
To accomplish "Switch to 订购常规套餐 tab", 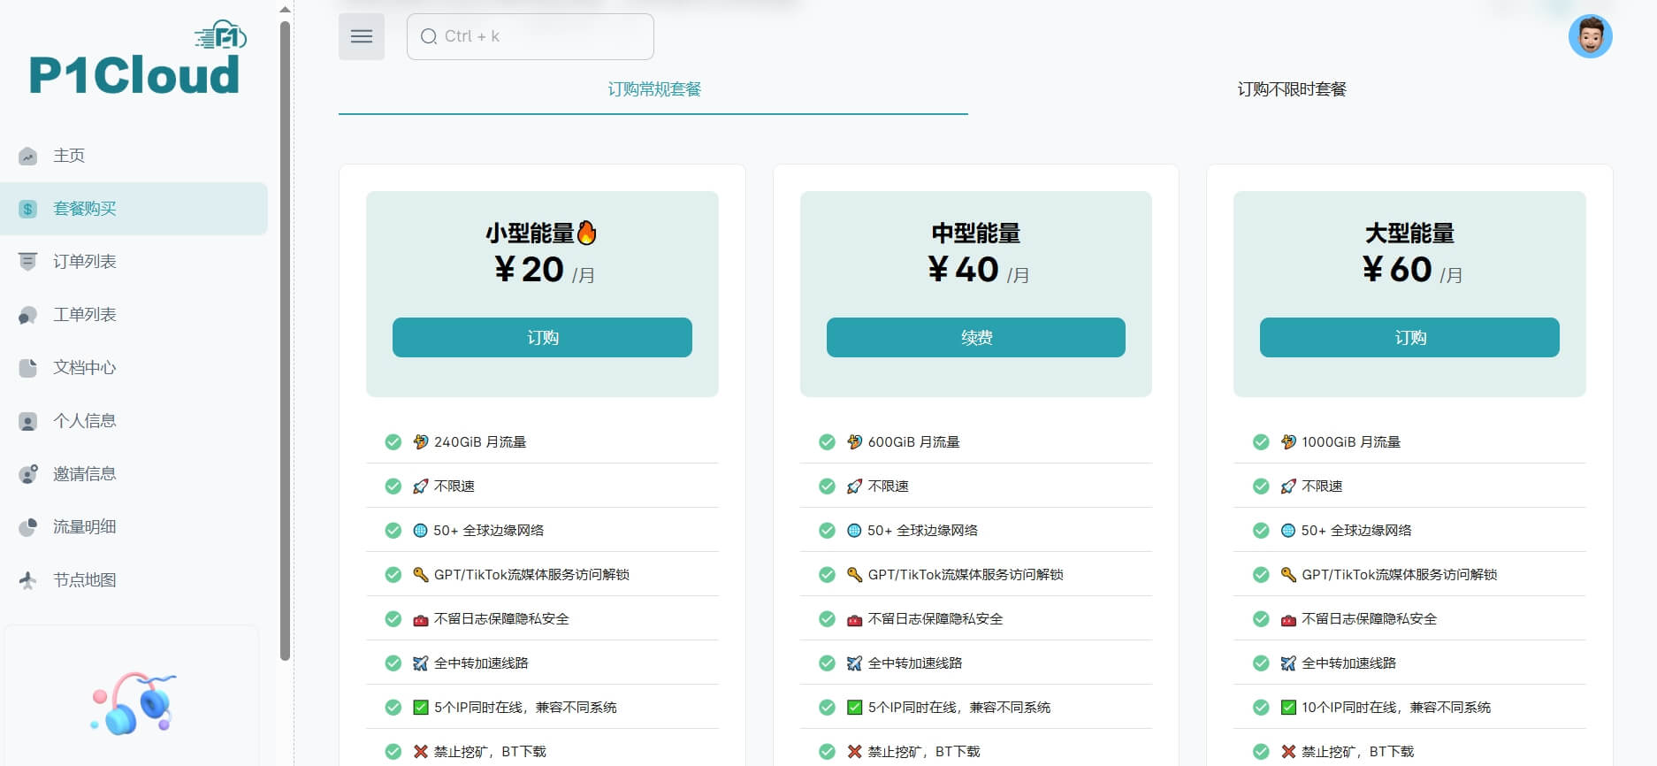I will [653, 89].
